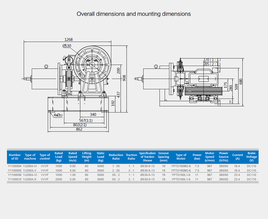Click the 'Groove Spacing (mm)' column header
This screenshot has width=268, height=219.
pos(164,157)
